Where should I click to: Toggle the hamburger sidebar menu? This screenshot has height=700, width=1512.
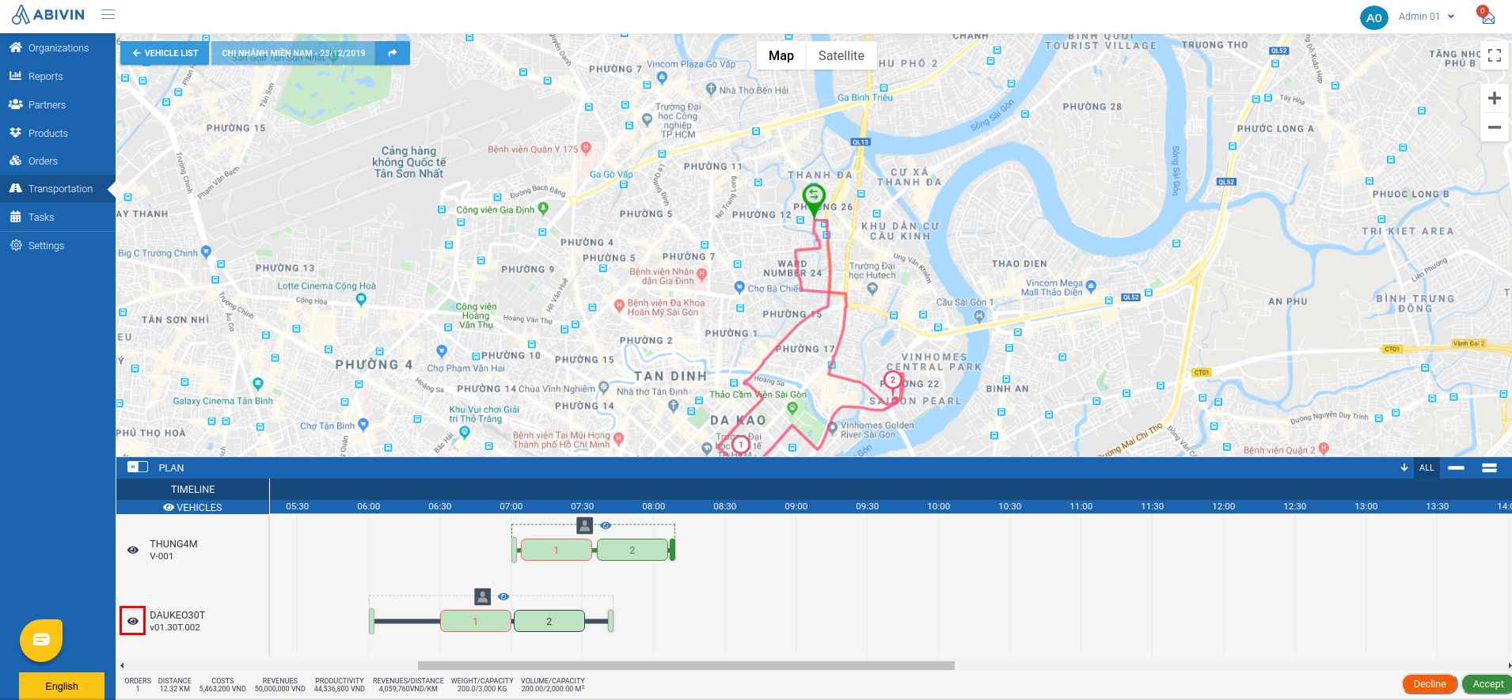108,14
